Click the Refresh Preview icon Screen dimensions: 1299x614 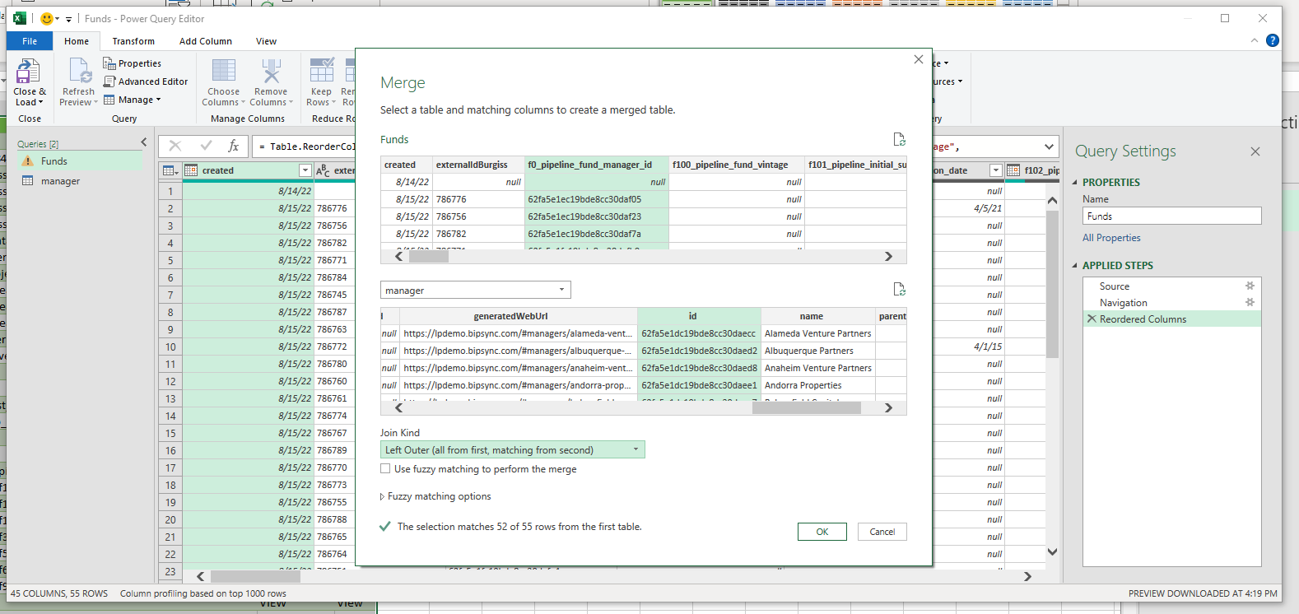pos(79,72)
